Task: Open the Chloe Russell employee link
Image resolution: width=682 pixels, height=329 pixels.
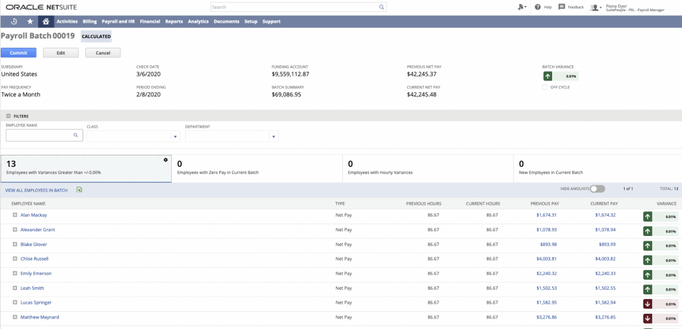Action: (x=35, y=259)
